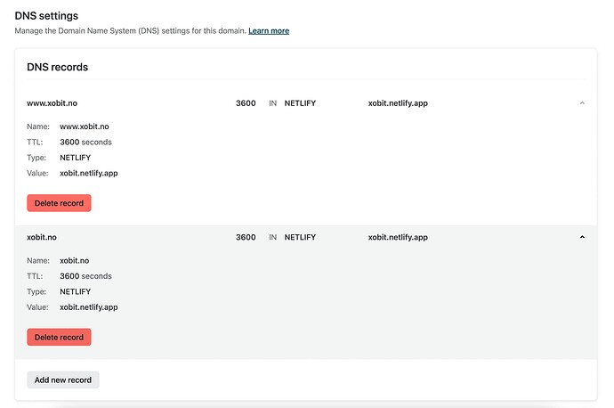Click Type value NETLIFY under www.xobit.no details

click(75, 158)
